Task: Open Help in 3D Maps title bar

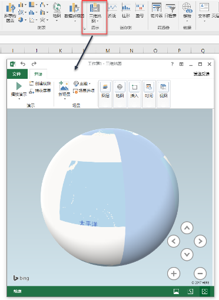Action: coord(172,64)
